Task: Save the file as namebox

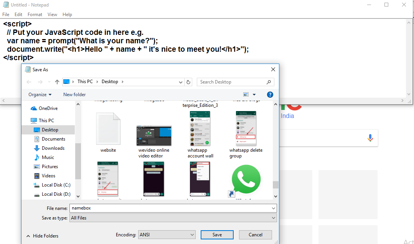Action: coord(217,234)
